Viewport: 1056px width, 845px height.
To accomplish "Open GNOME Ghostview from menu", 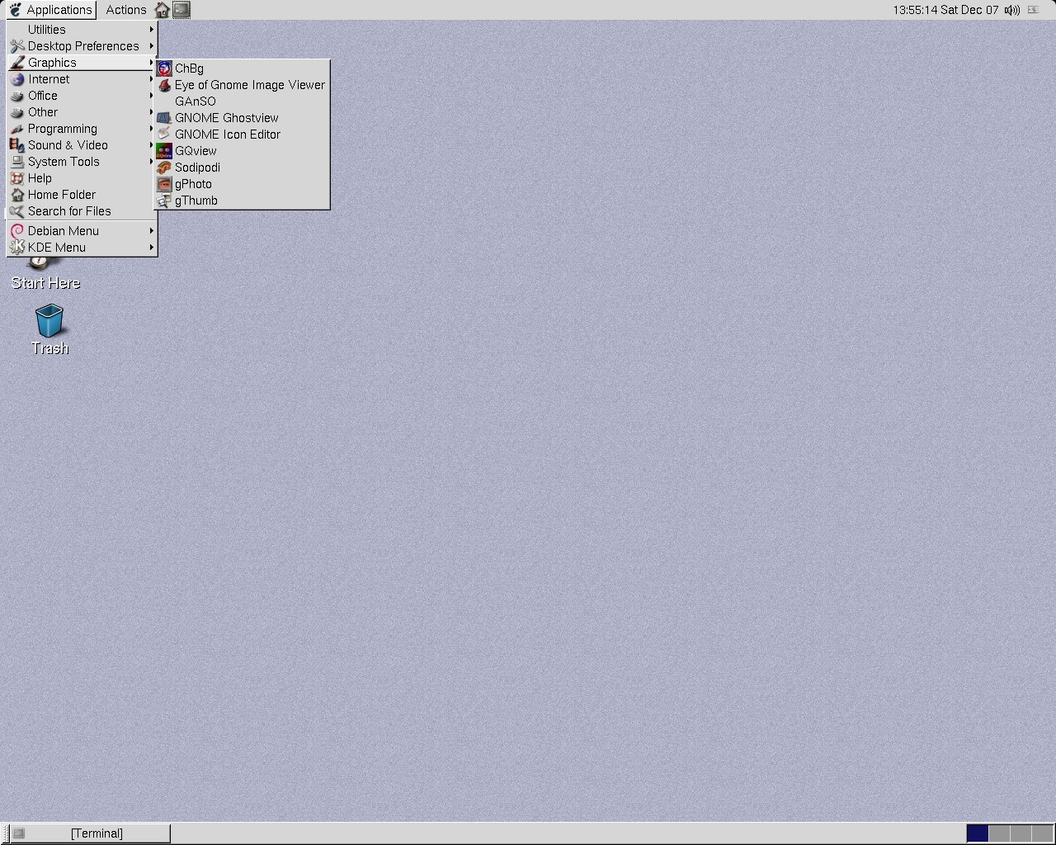I will [x=226, y=118].
